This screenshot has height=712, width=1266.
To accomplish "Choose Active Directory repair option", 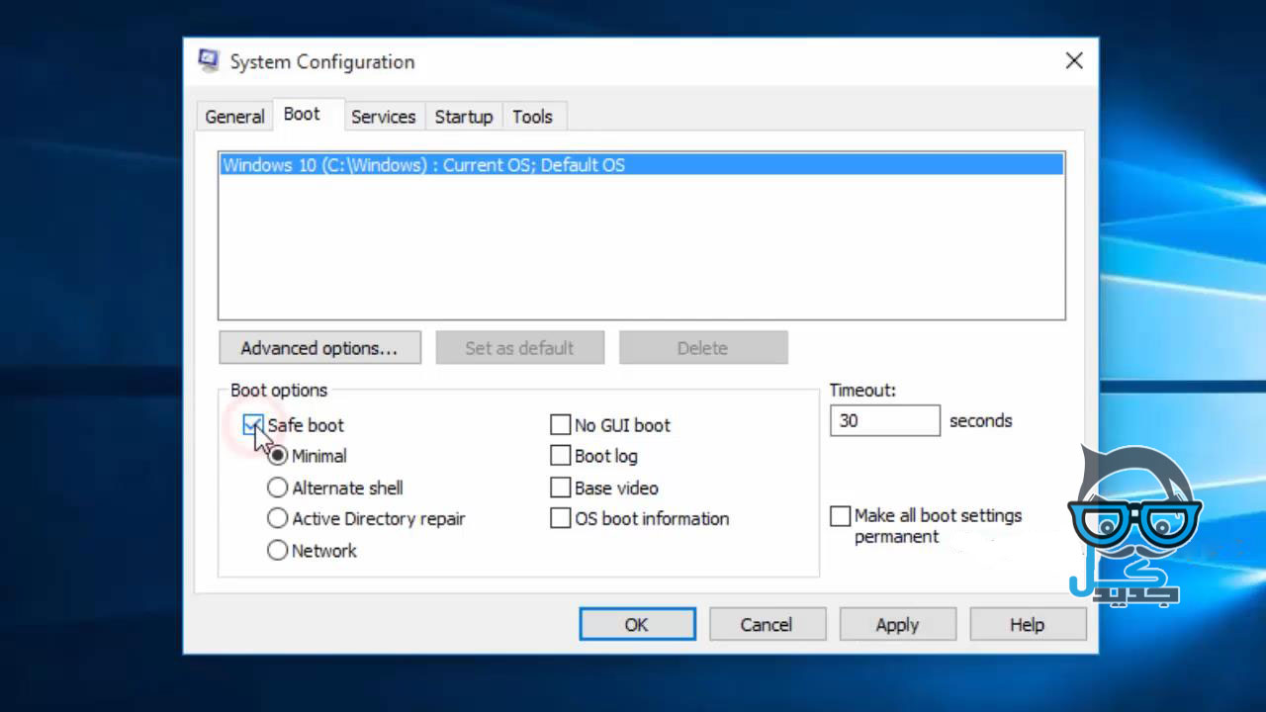I will (278, 518).
